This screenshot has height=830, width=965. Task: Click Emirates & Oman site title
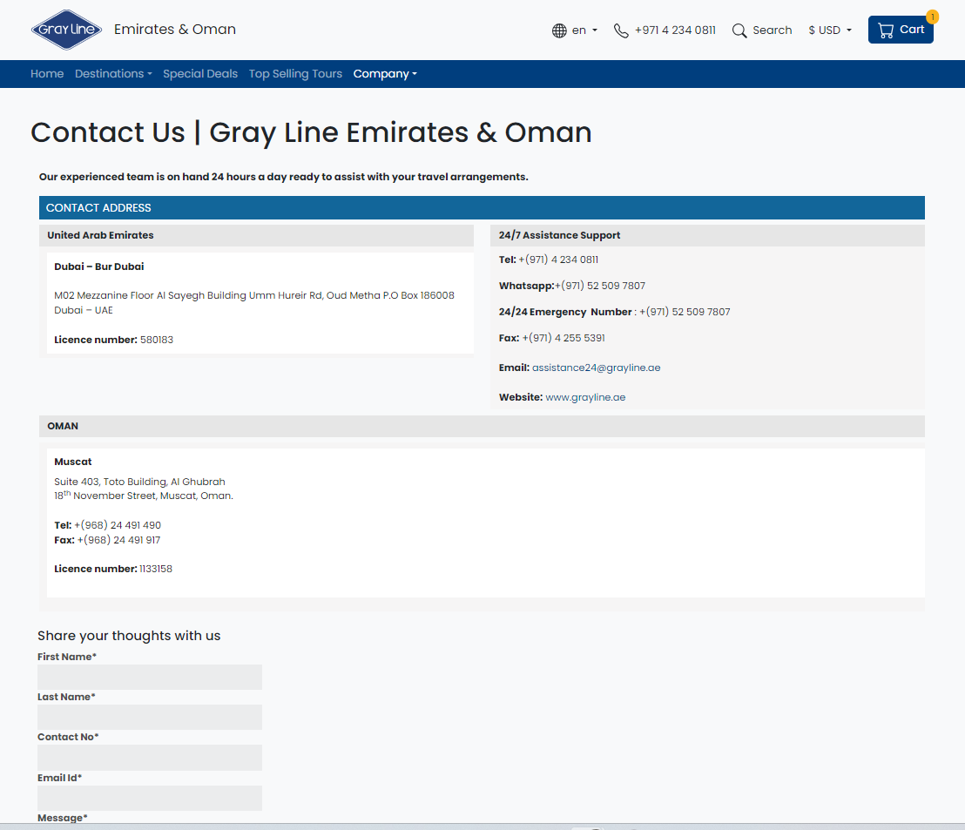pyautogui.click(x=175, y=30)
